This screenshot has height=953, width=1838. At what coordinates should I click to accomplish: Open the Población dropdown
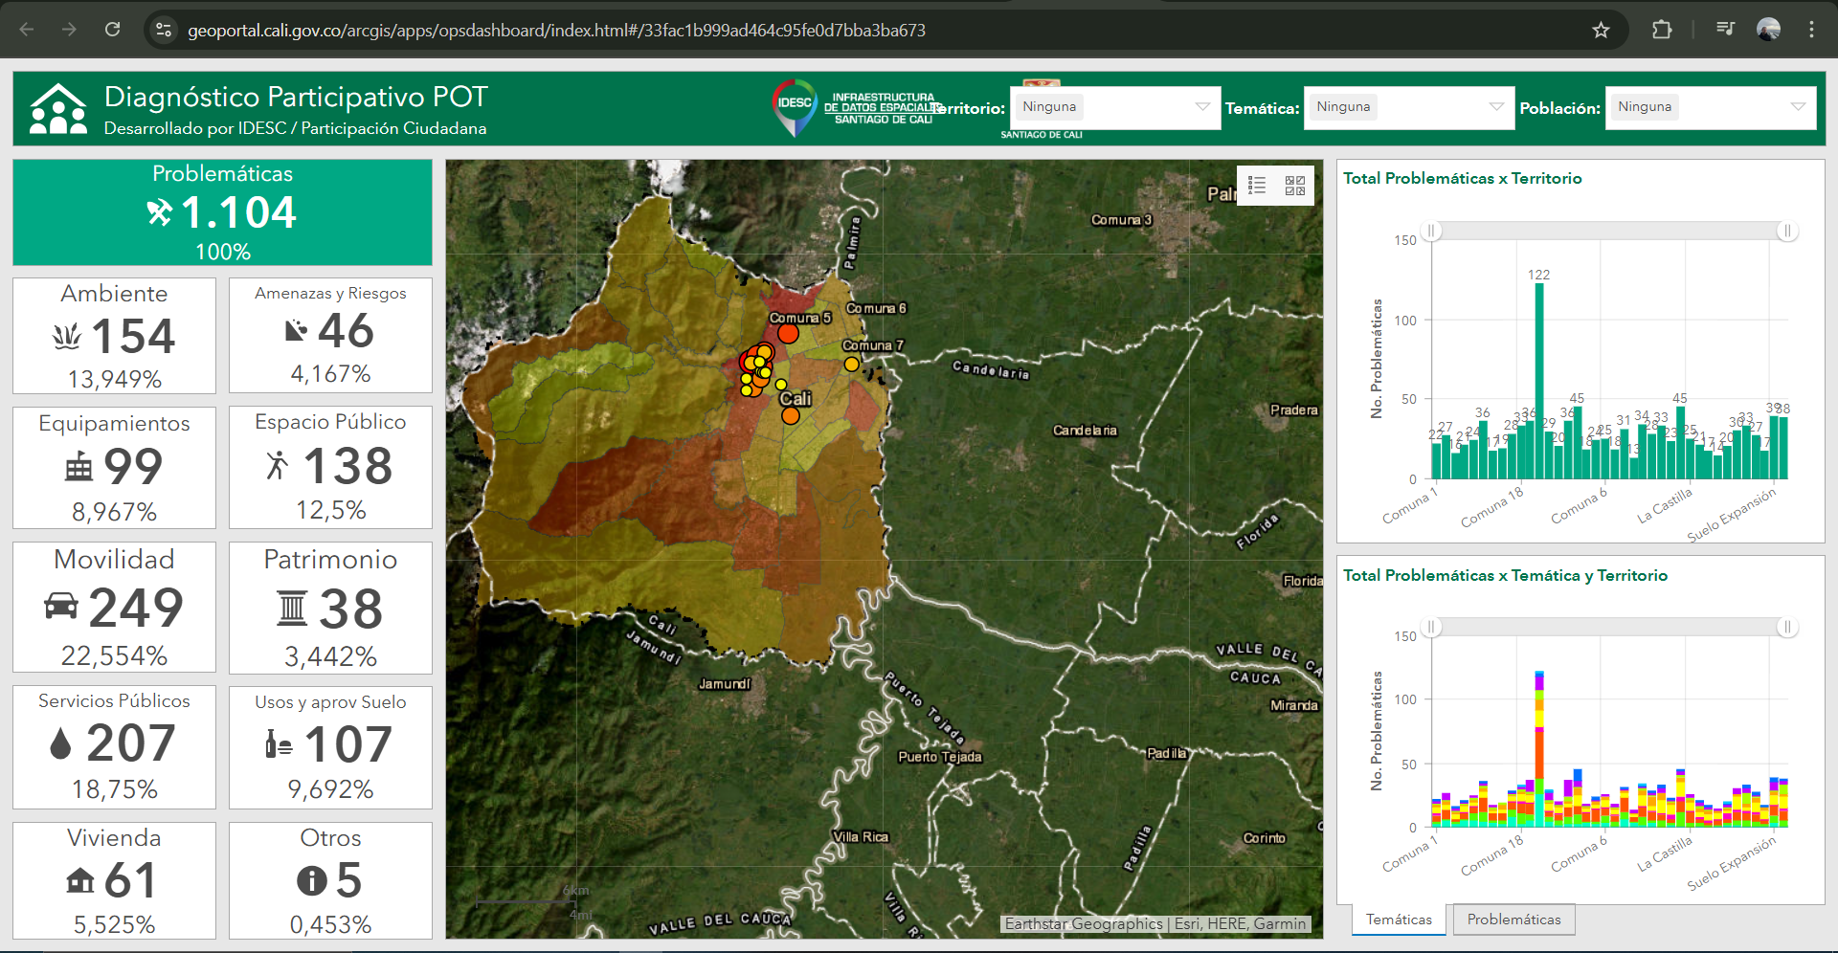(1798, 107)
